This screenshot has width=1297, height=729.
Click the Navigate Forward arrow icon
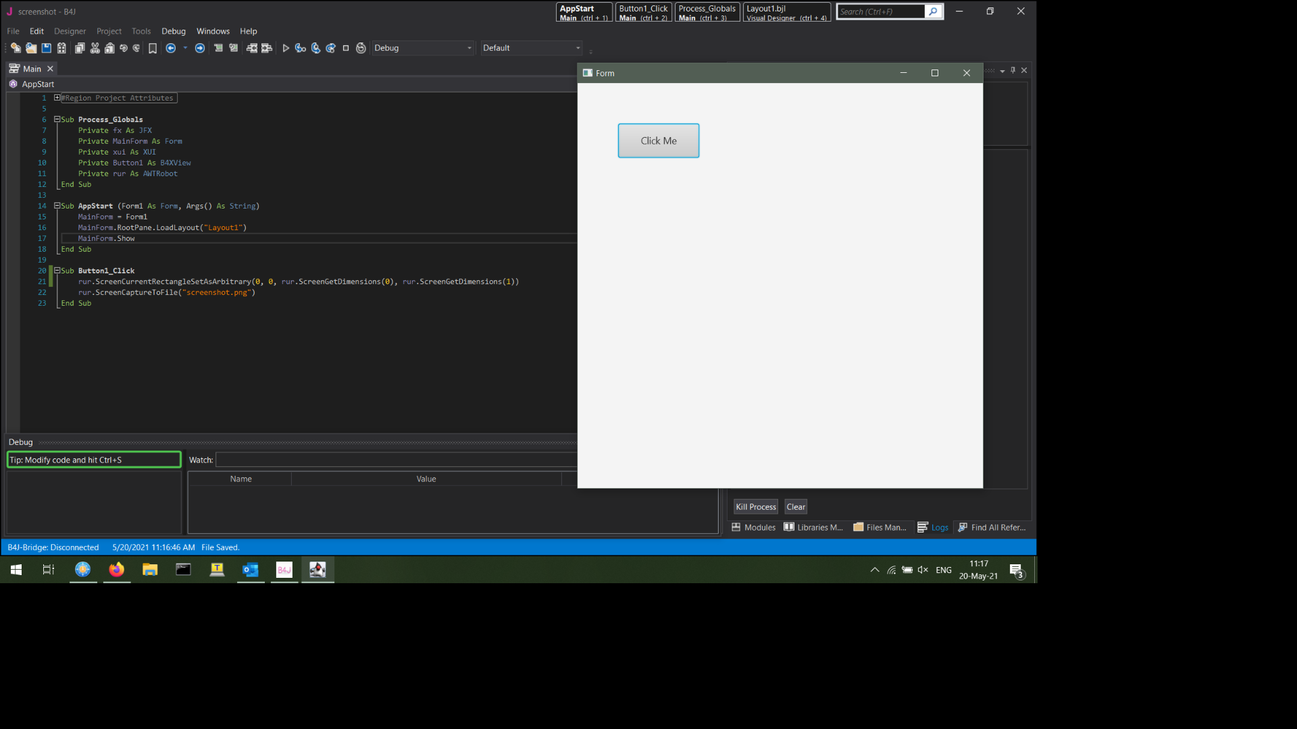click(200, 48)
